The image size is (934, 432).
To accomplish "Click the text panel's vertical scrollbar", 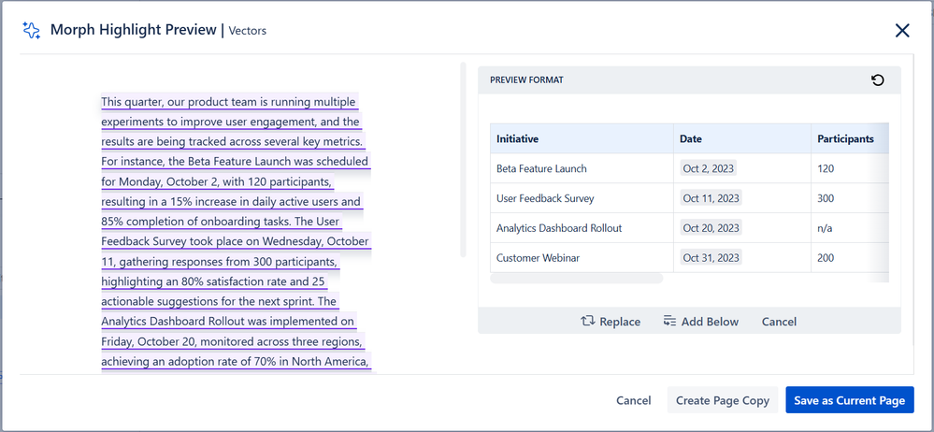I will (x=462, y=159).
